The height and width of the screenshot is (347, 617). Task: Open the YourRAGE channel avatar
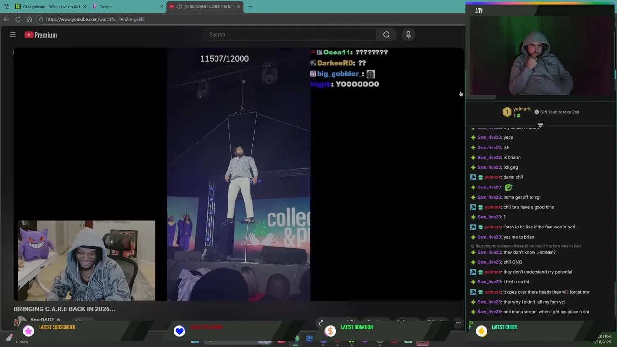[x=20, y=320]
